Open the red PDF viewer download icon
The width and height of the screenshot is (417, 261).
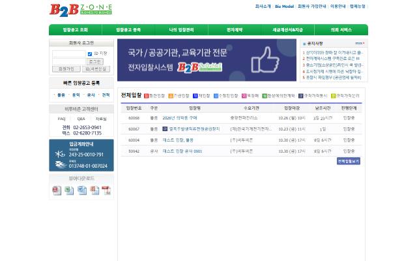pyautogui.click(x=106, y=191)
